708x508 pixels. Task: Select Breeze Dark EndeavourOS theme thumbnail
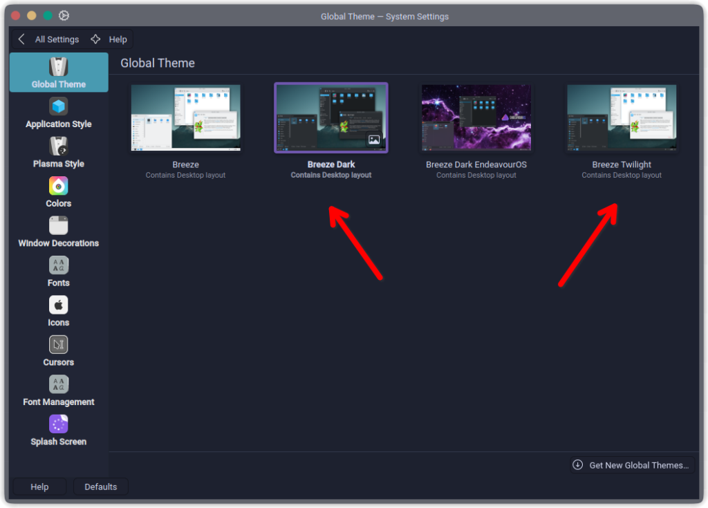[x=476, y=118]
